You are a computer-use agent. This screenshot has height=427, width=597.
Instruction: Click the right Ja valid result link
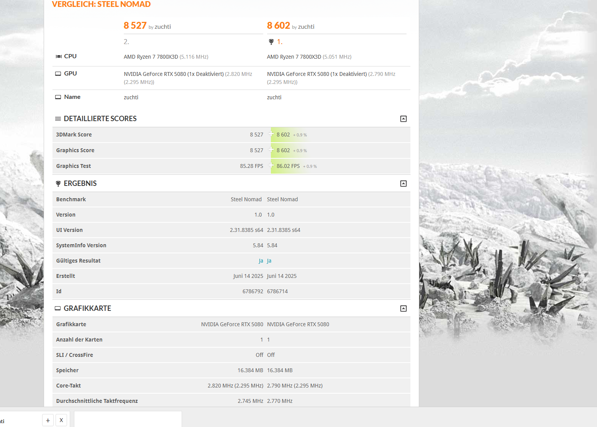(269, 261)
